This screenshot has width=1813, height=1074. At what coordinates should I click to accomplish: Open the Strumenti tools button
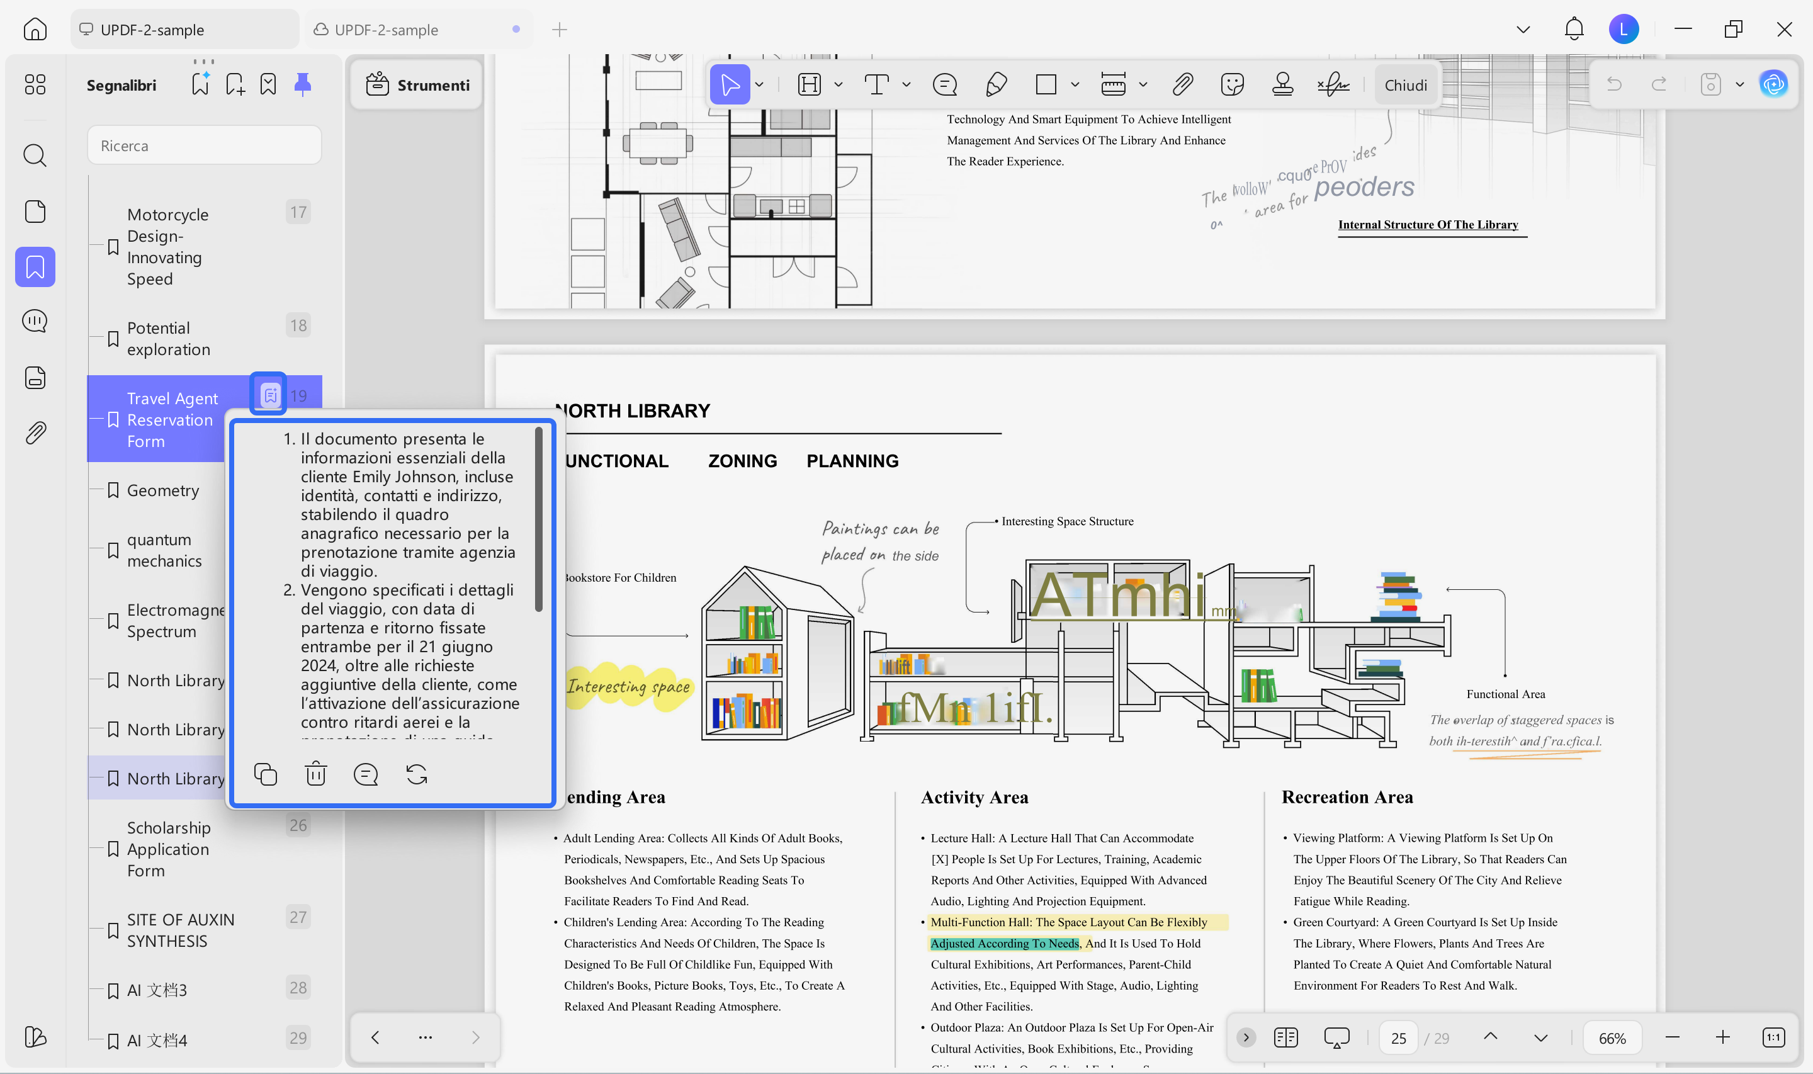point(417,85)
